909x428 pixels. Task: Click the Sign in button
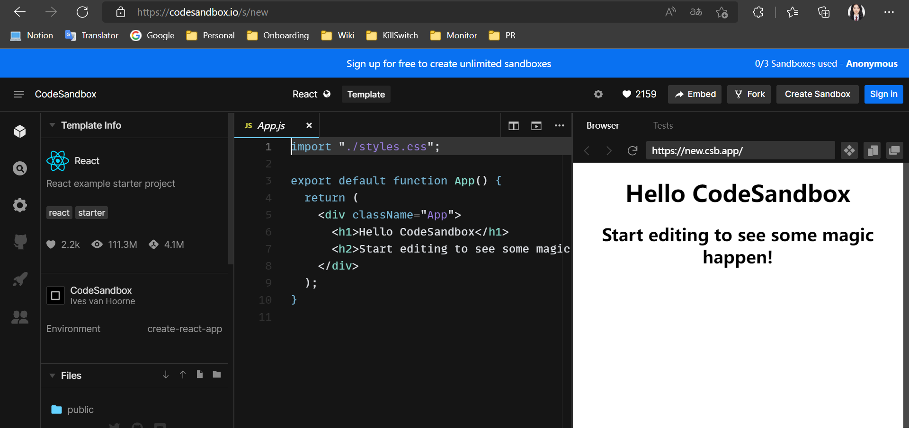pyautogui.click(x=883, y=94)
